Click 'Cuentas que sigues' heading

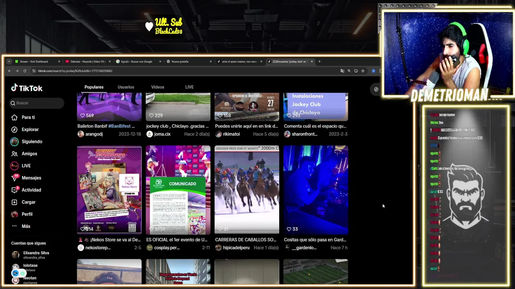click(x=29, y=243)
